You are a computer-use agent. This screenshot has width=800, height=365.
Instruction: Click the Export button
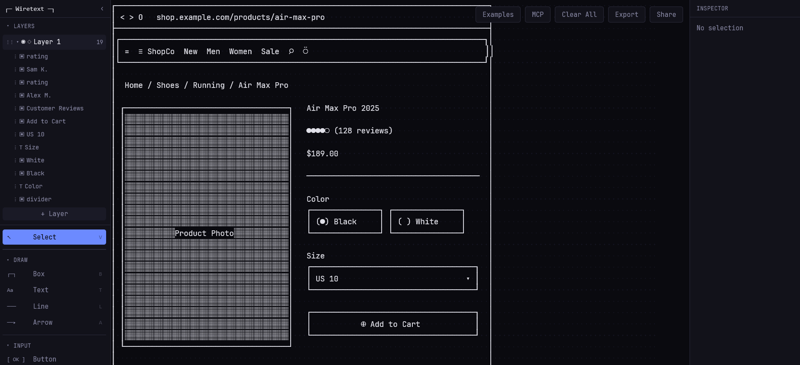tap(626, 15)
